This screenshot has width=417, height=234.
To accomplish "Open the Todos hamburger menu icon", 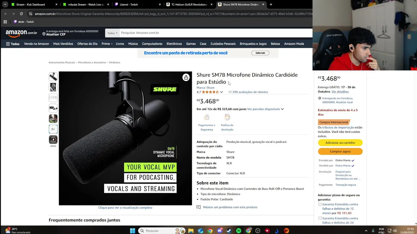I will pyautogui.click(x=8, y=44).
